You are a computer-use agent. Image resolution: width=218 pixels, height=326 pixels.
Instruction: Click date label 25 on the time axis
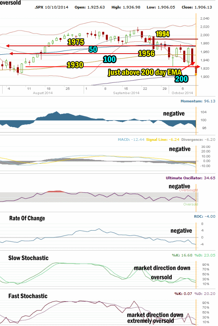click(68, 89)
